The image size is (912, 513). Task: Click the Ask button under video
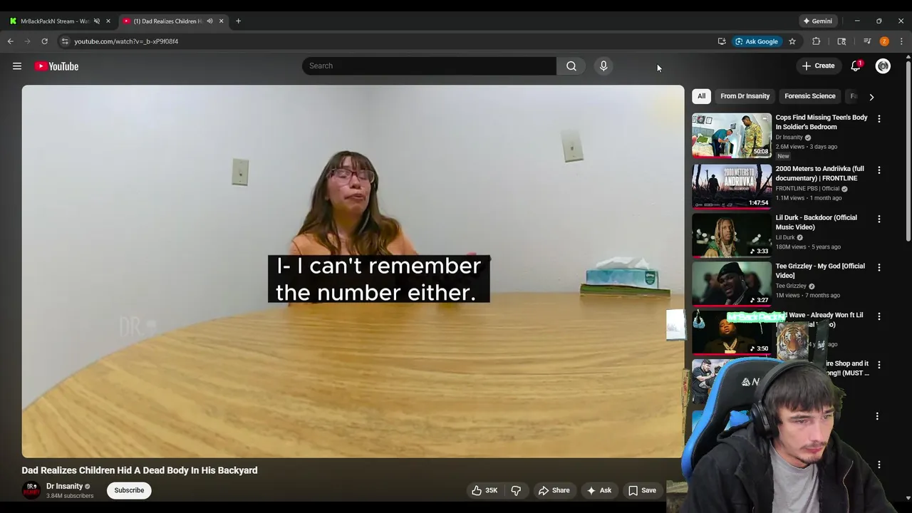[598, 490]
